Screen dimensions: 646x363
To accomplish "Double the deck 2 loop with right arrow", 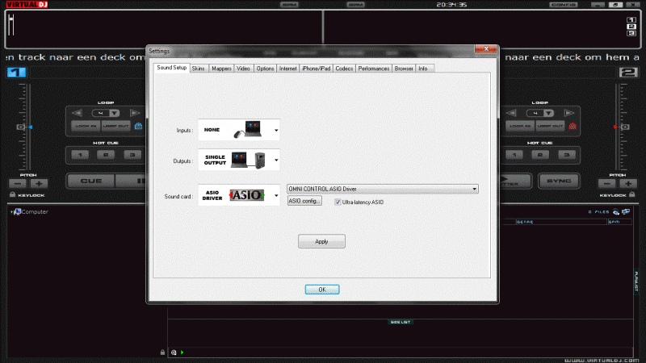I will tap(569, 113).
